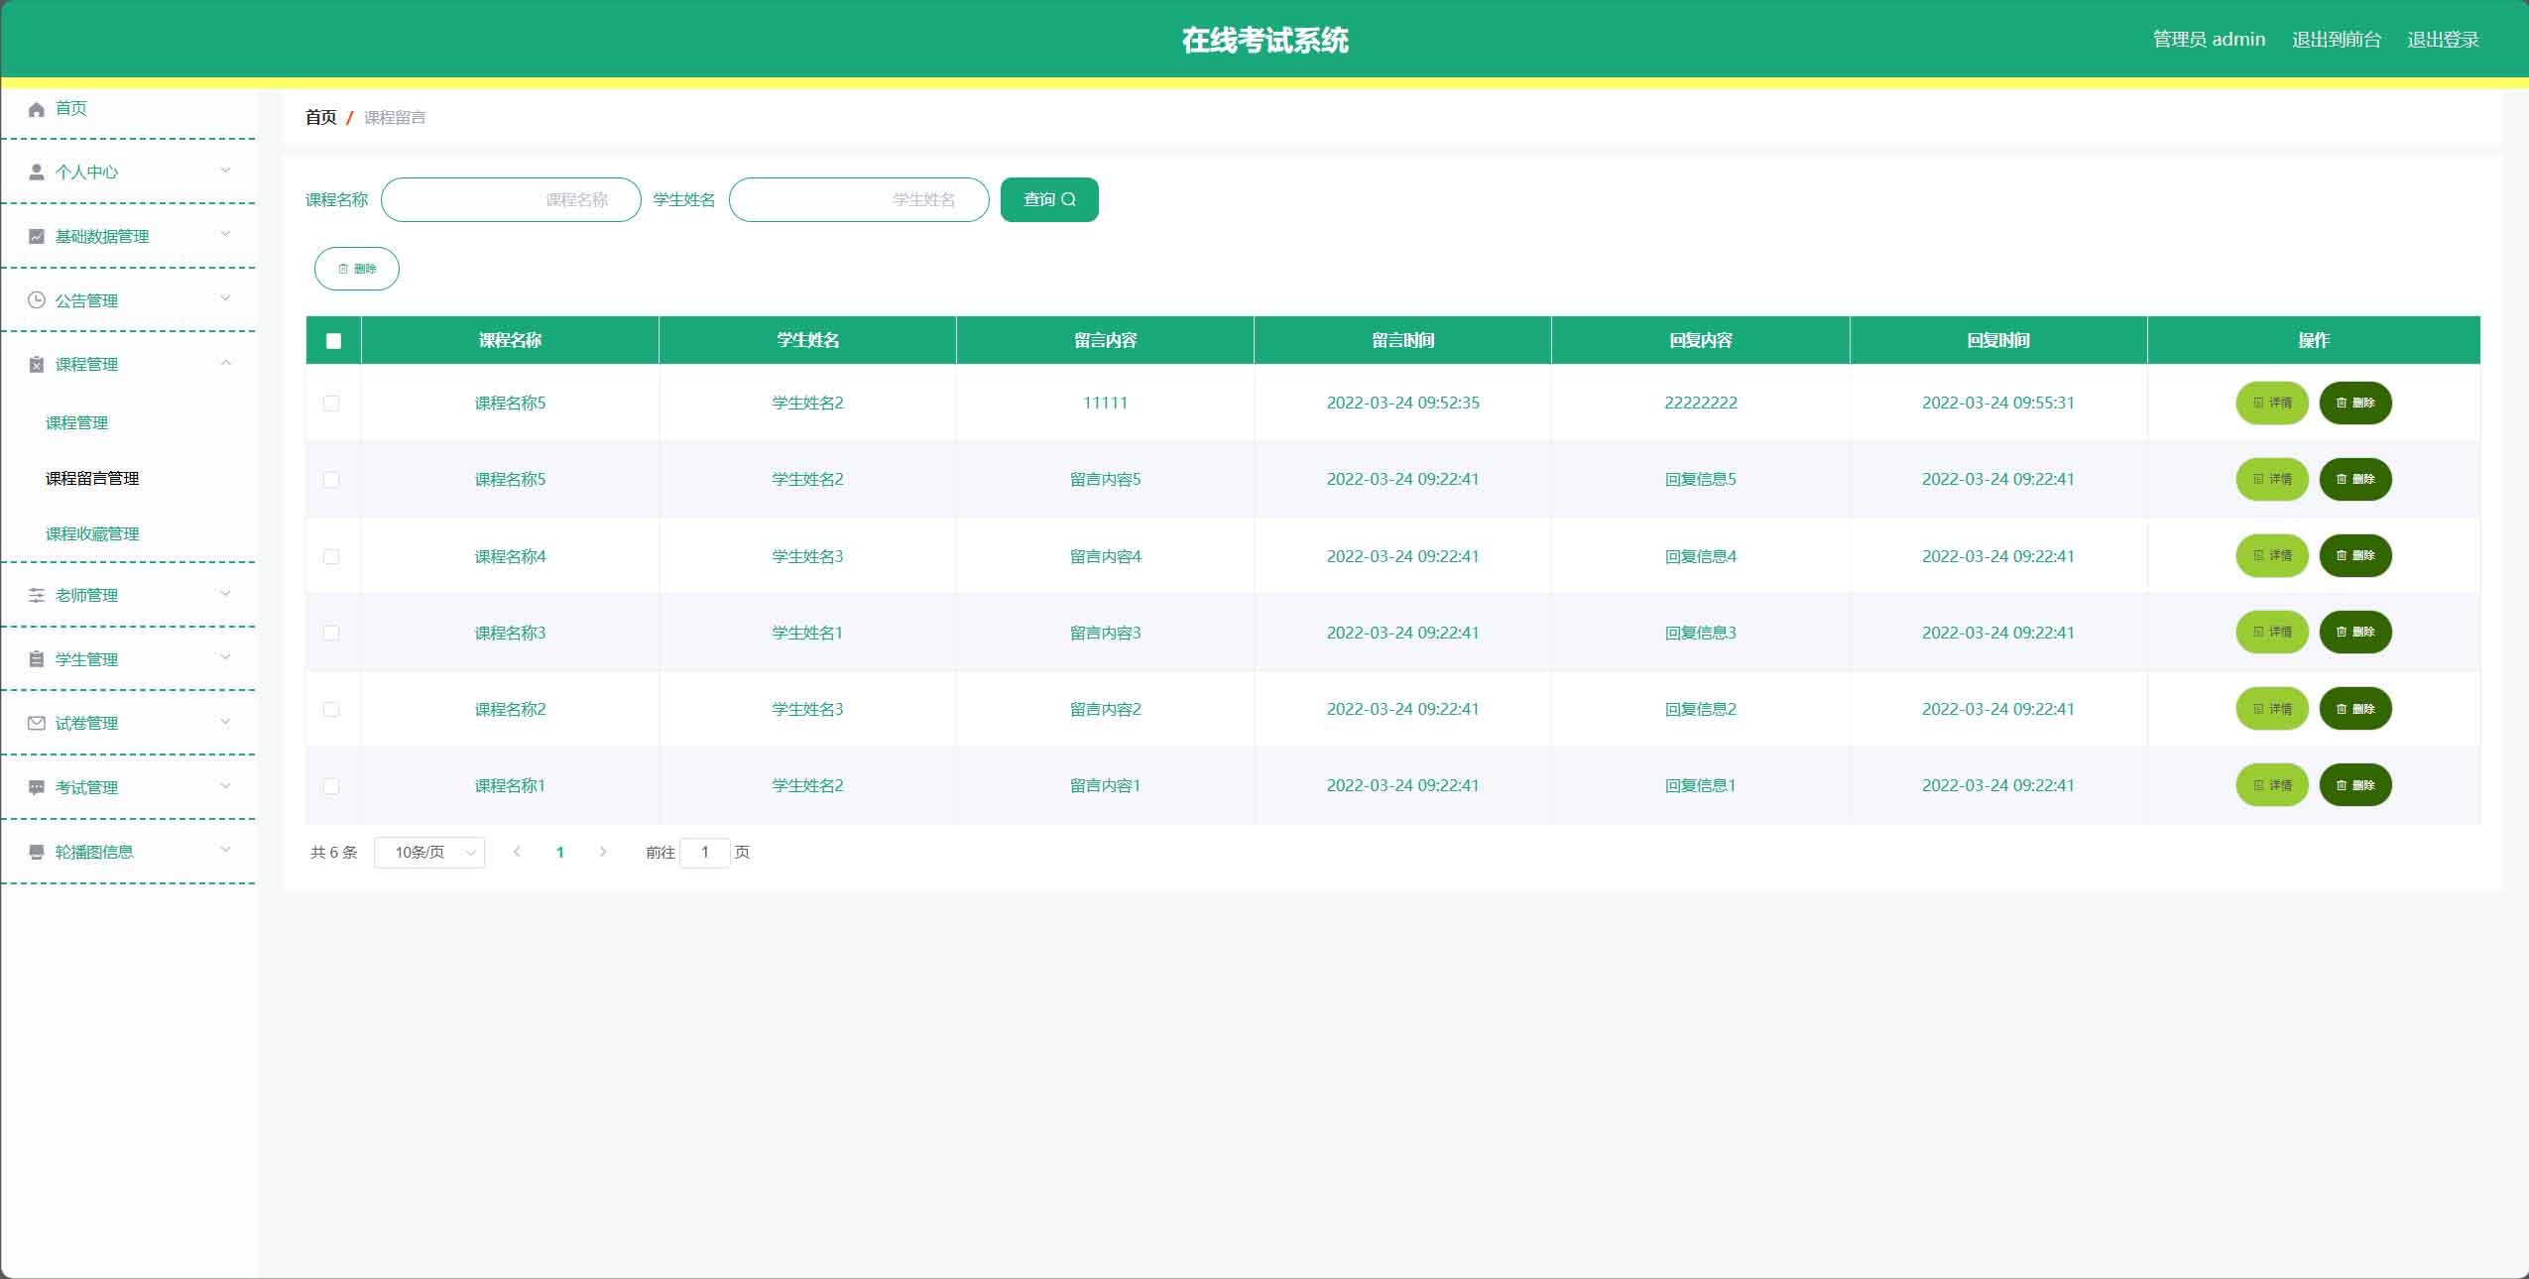Click the 查询 search button
Viewport: 2529px width, 1279px height.
point(1049,199)
